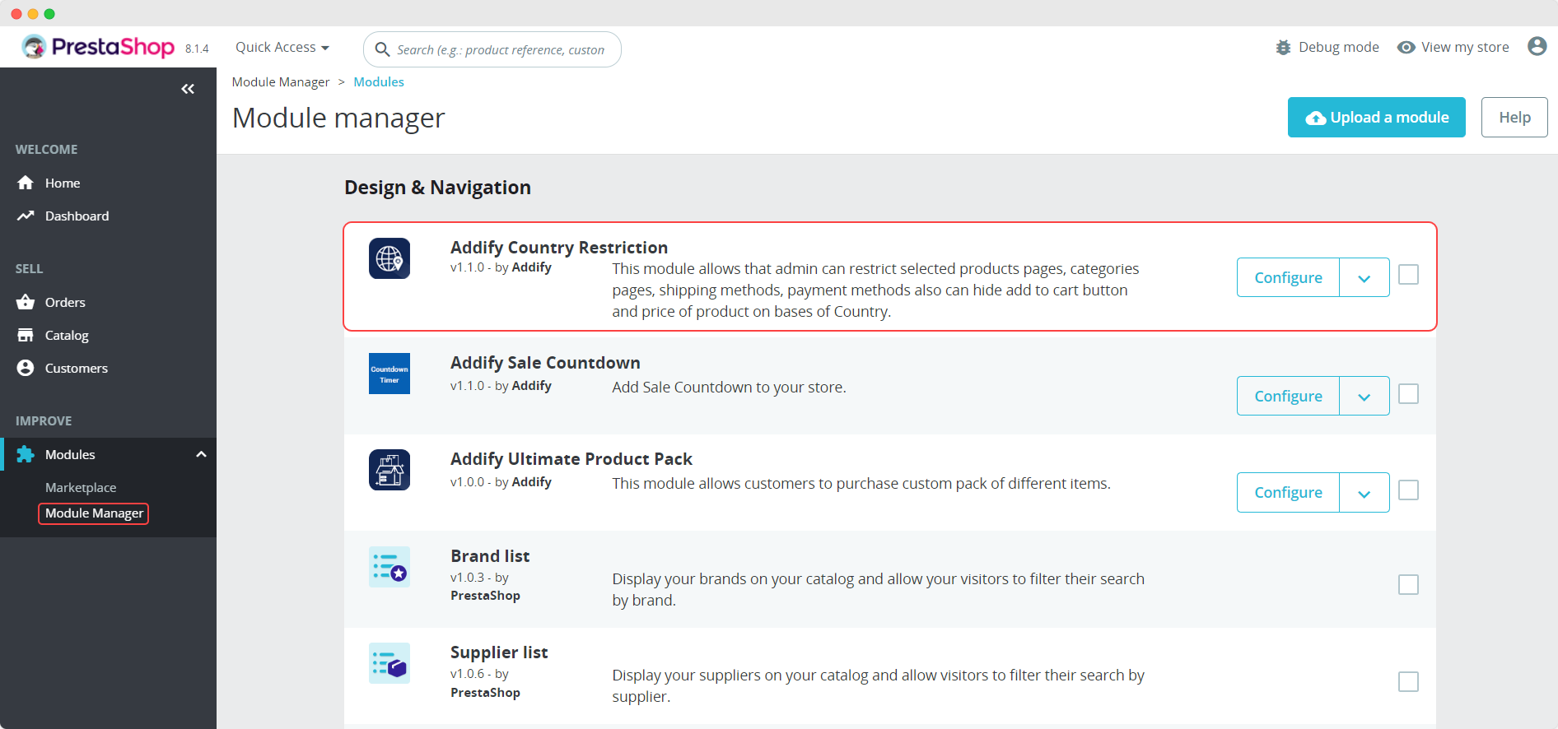The width and height of the screenshot is (1558, 729).
Task: Click the Addify Ultimate Product Pack icon
Action: pyautogui.click(x=389, y=470)
